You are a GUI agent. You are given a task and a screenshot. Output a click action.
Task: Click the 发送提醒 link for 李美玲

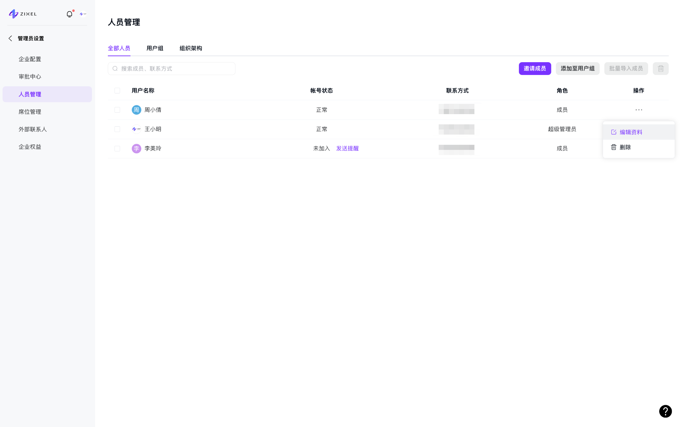click(x=347, y=148)
